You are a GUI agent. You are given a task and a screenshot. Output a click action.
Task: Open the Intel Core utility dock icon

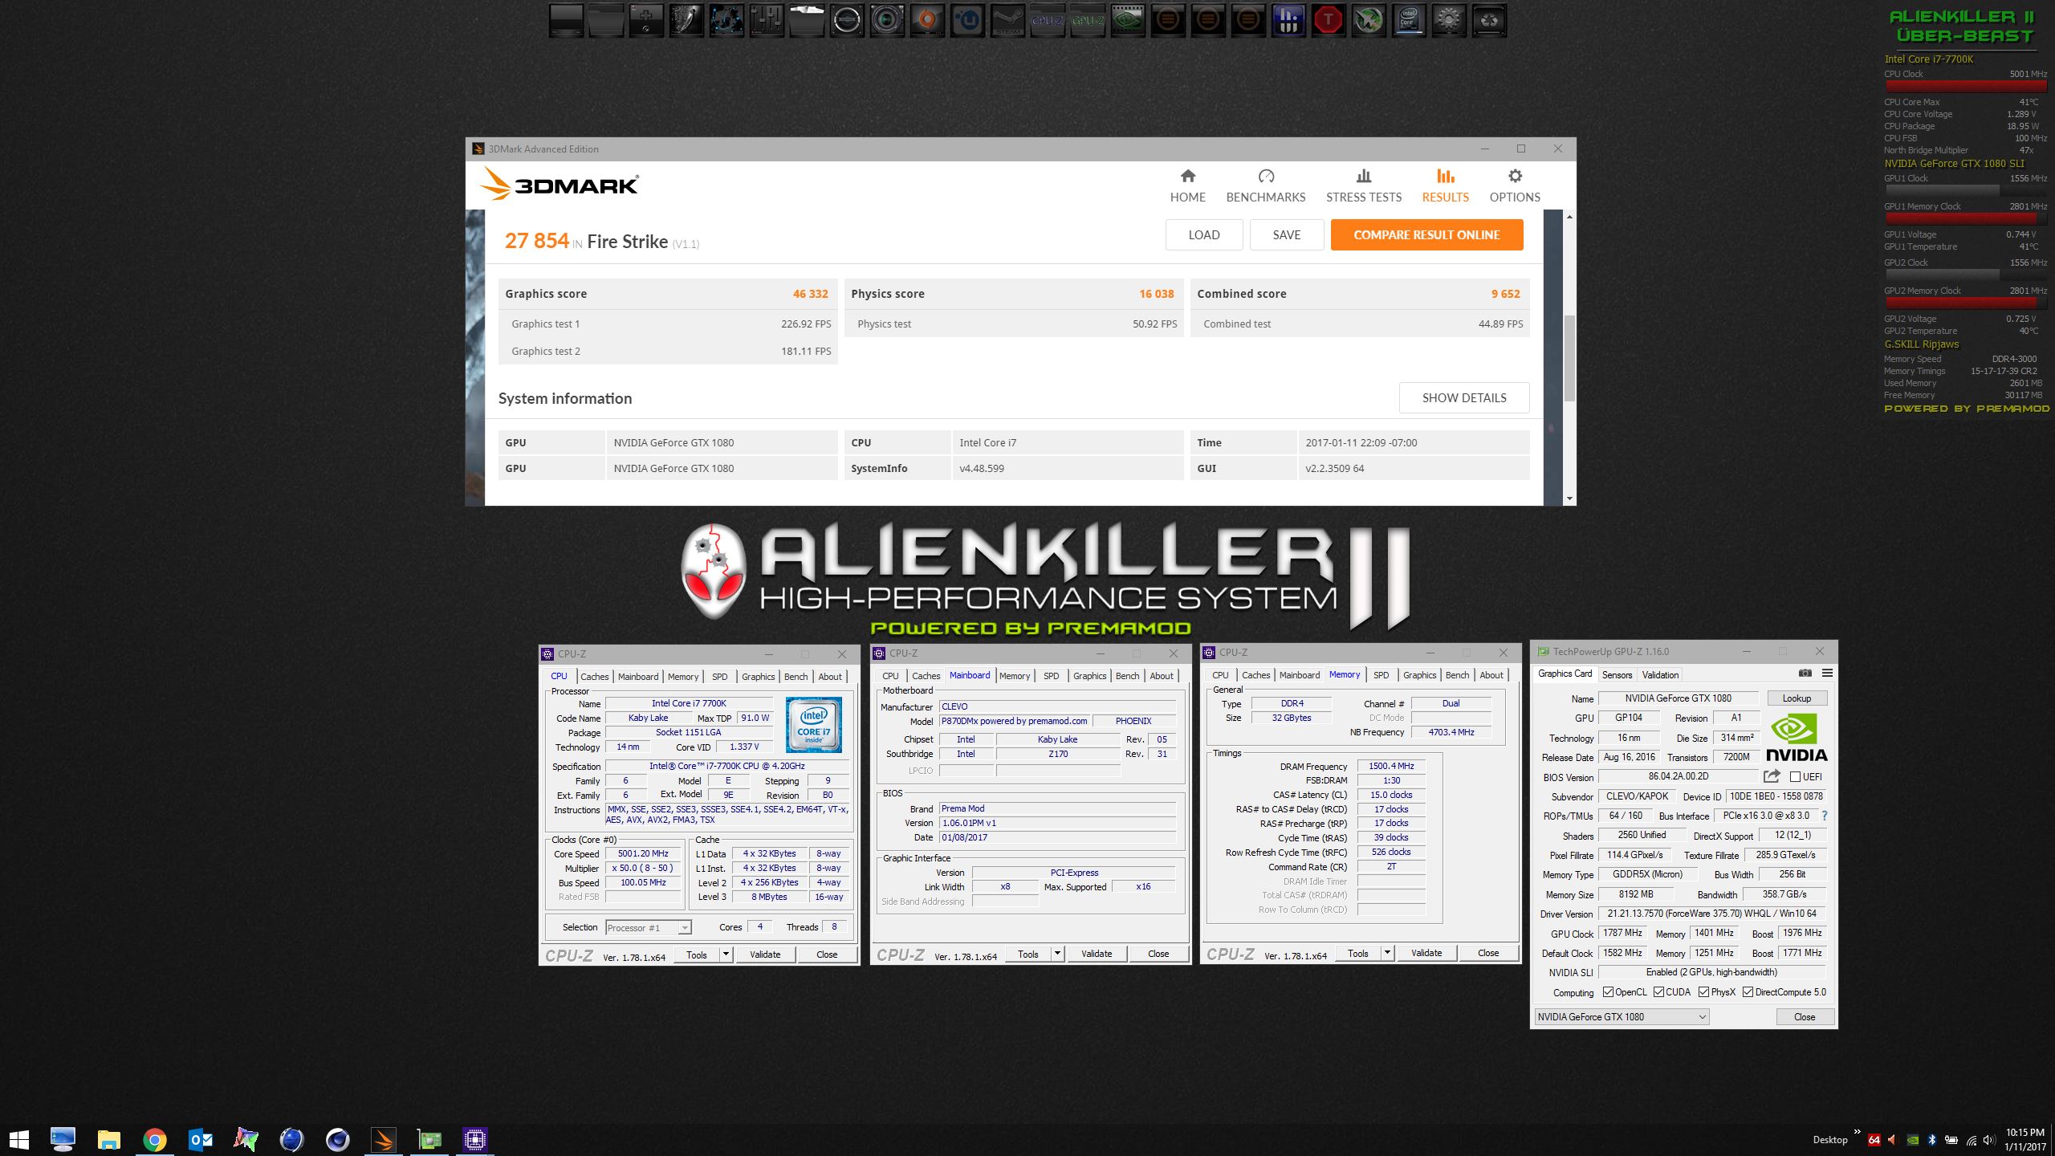(1409, 21)
